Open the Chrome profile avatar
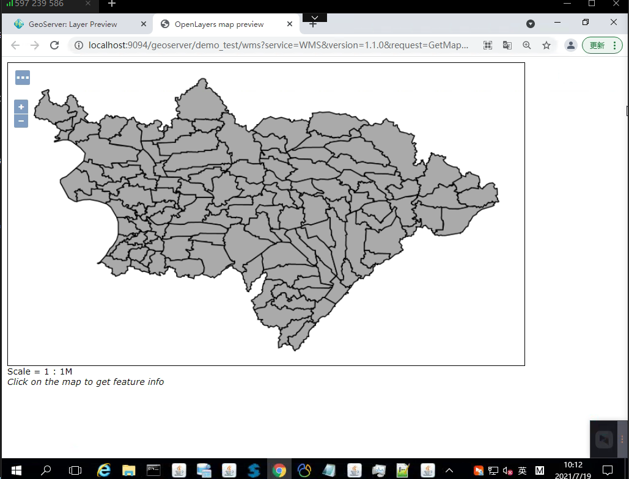629x479 pixels. pos(570,45)
